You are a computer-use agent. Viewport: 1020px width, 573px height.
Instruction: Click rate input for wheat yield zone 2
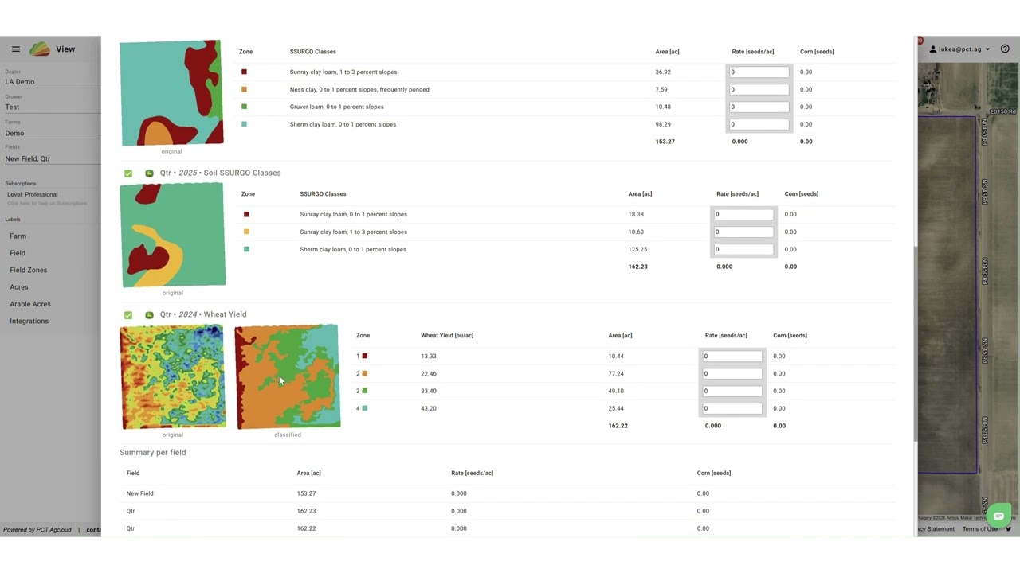[x=732, y=373]
